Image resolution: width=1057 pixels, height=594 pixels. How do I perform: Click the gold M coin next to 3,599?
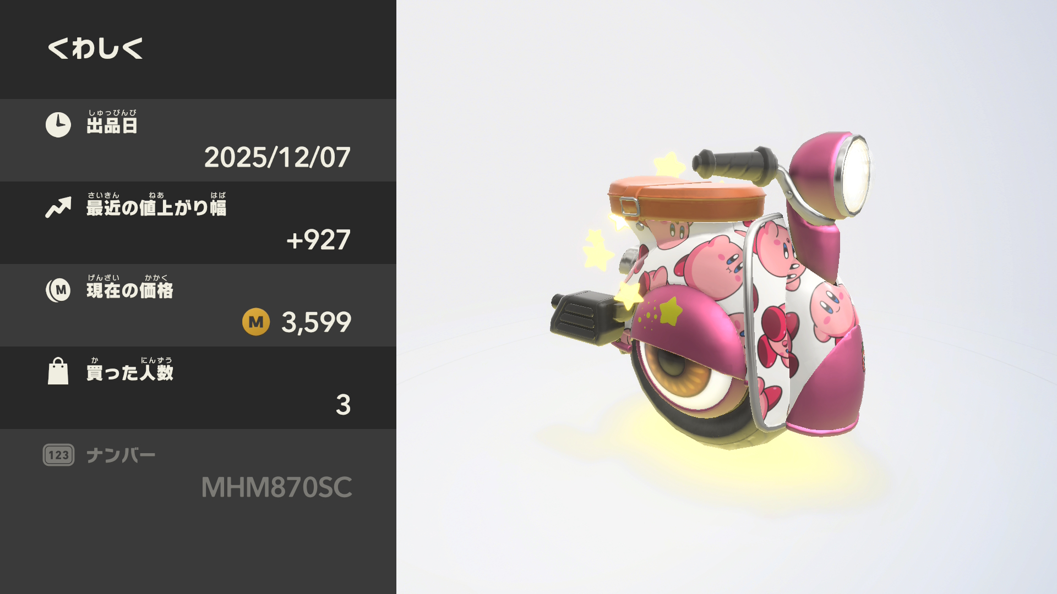(x=256, y=322)
